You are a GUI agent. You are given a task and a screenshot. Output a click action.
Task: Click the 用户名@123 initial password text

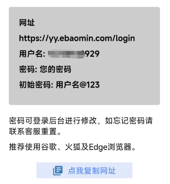tap(78, 85)
